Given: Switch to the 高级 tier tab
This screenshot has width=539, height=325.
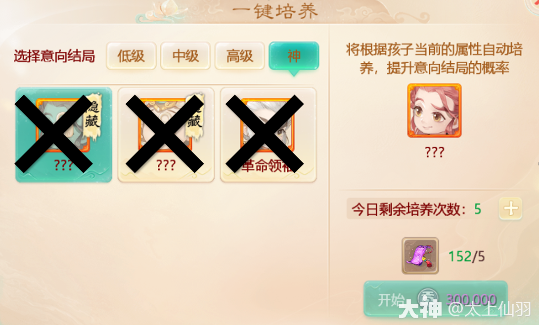Looking at the screenshot, I should point(240,56).
